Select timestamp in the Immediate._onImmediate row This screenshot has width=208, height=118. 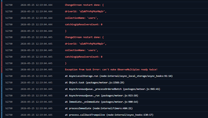pyautogui.click(x=36, y=102)
